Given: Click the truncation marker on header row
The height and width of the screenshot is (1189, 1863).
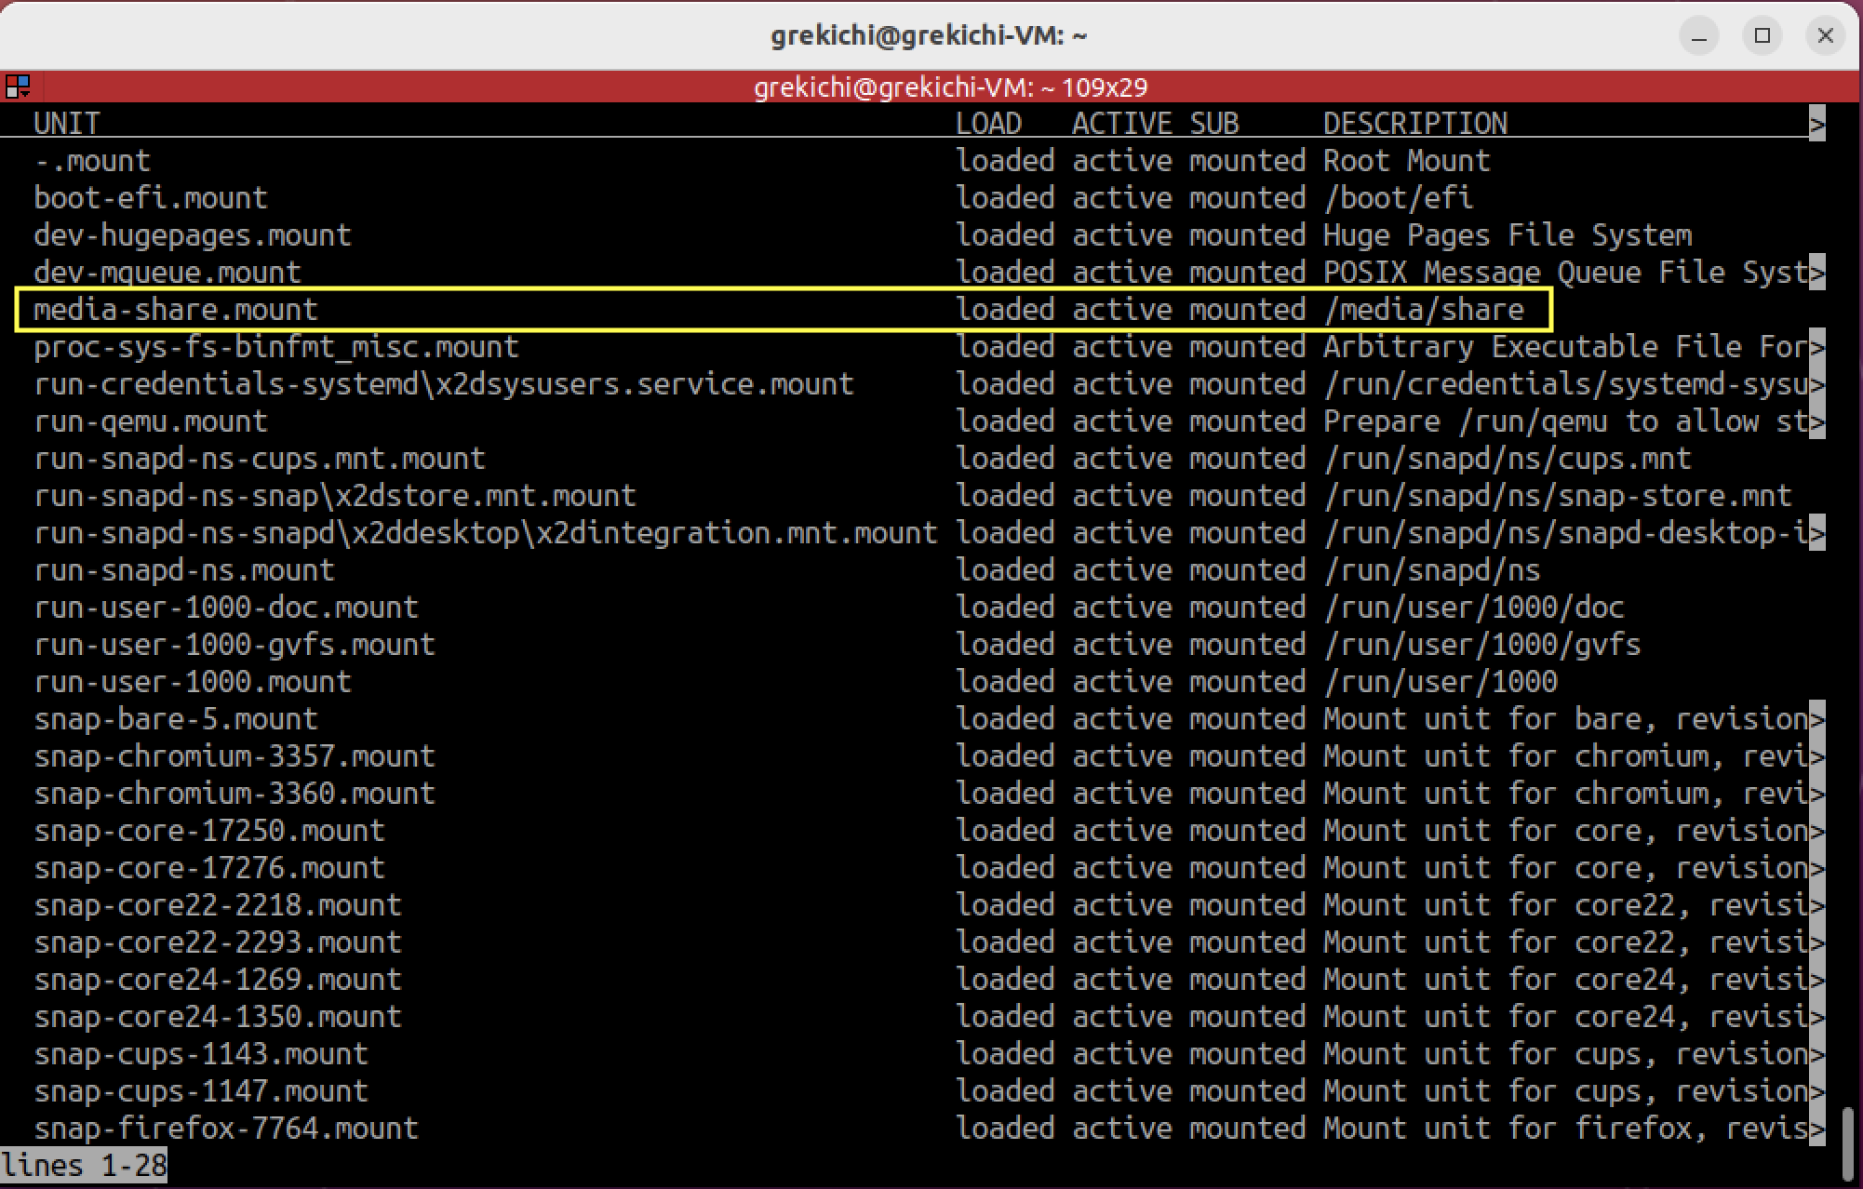Looking at the screenshot, I should pos(1816,124).
